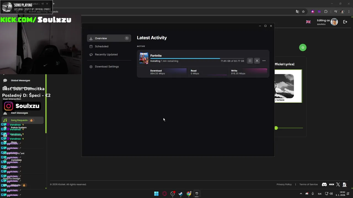Open the three-dot options for Fortnite
The width and height of the screenshot is (353, 198).
264,61
